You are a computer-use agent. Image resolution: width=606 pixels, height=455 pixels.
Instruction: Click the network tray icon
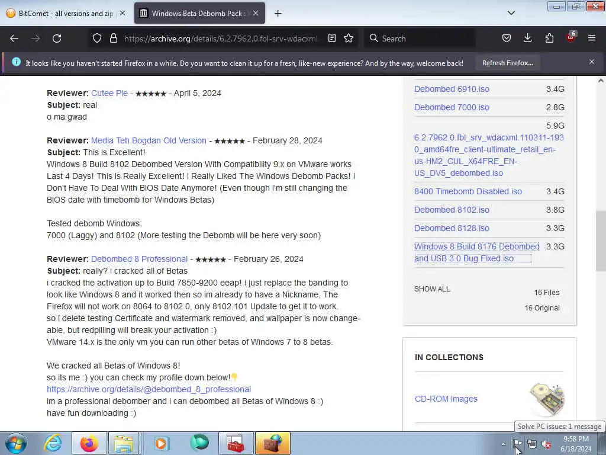[532, 444]
